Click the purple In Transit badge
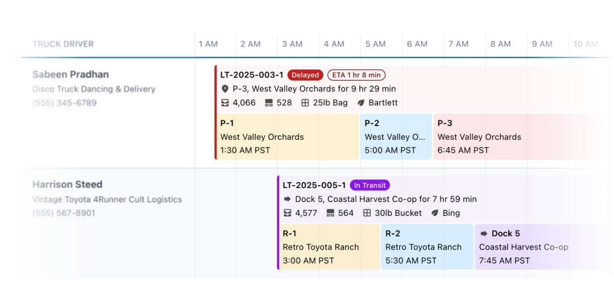The image size is (614, 305). (370, 185)
